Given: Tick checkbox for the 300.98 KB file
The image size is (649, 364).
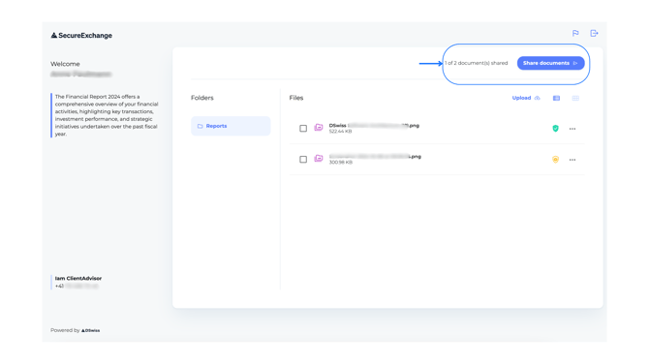Looking at the screenshot, I should point(303,160).
